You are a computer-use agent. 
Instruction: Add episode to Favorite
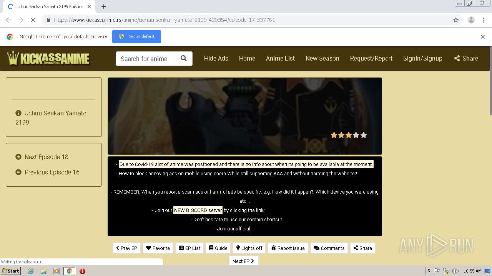click(x=158, y=248)
